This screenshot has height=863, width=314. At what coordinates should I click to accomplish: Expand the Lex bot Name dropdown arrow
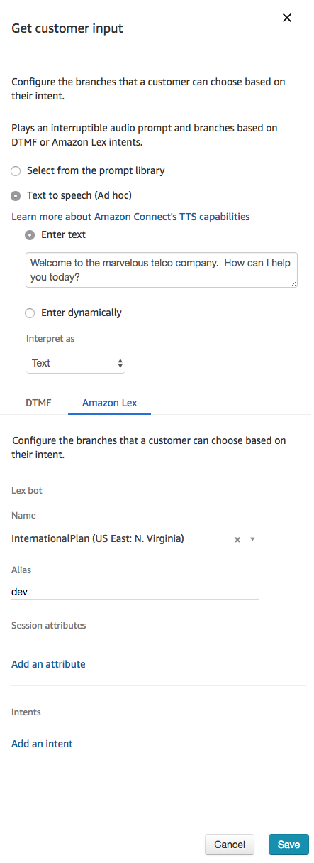pos(252,540)
